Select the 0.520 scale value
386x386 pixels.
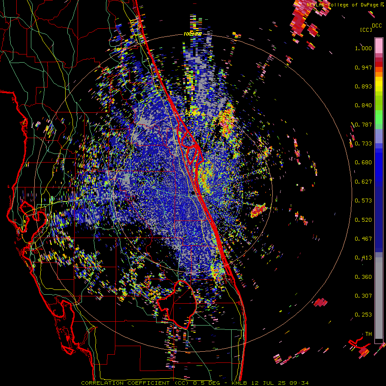point(363,220)
